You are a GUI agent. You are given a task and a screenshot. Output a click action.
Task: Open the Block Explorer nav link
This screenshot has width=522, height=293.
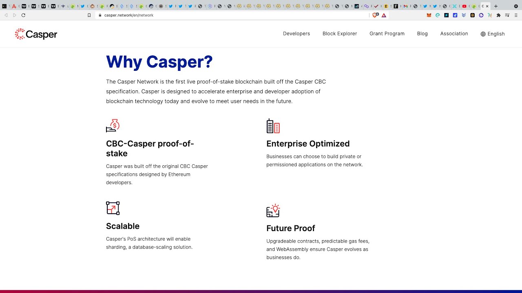[x=340, y=34]
